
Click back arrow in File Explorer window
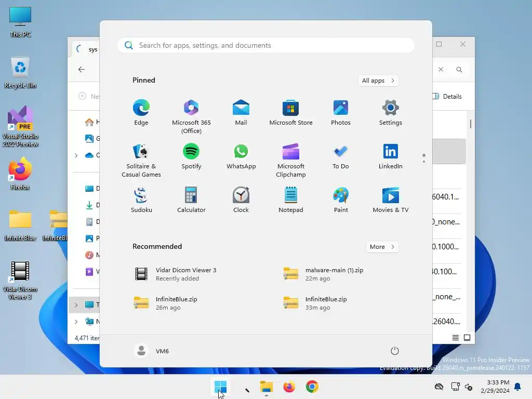tap(82, 69)
